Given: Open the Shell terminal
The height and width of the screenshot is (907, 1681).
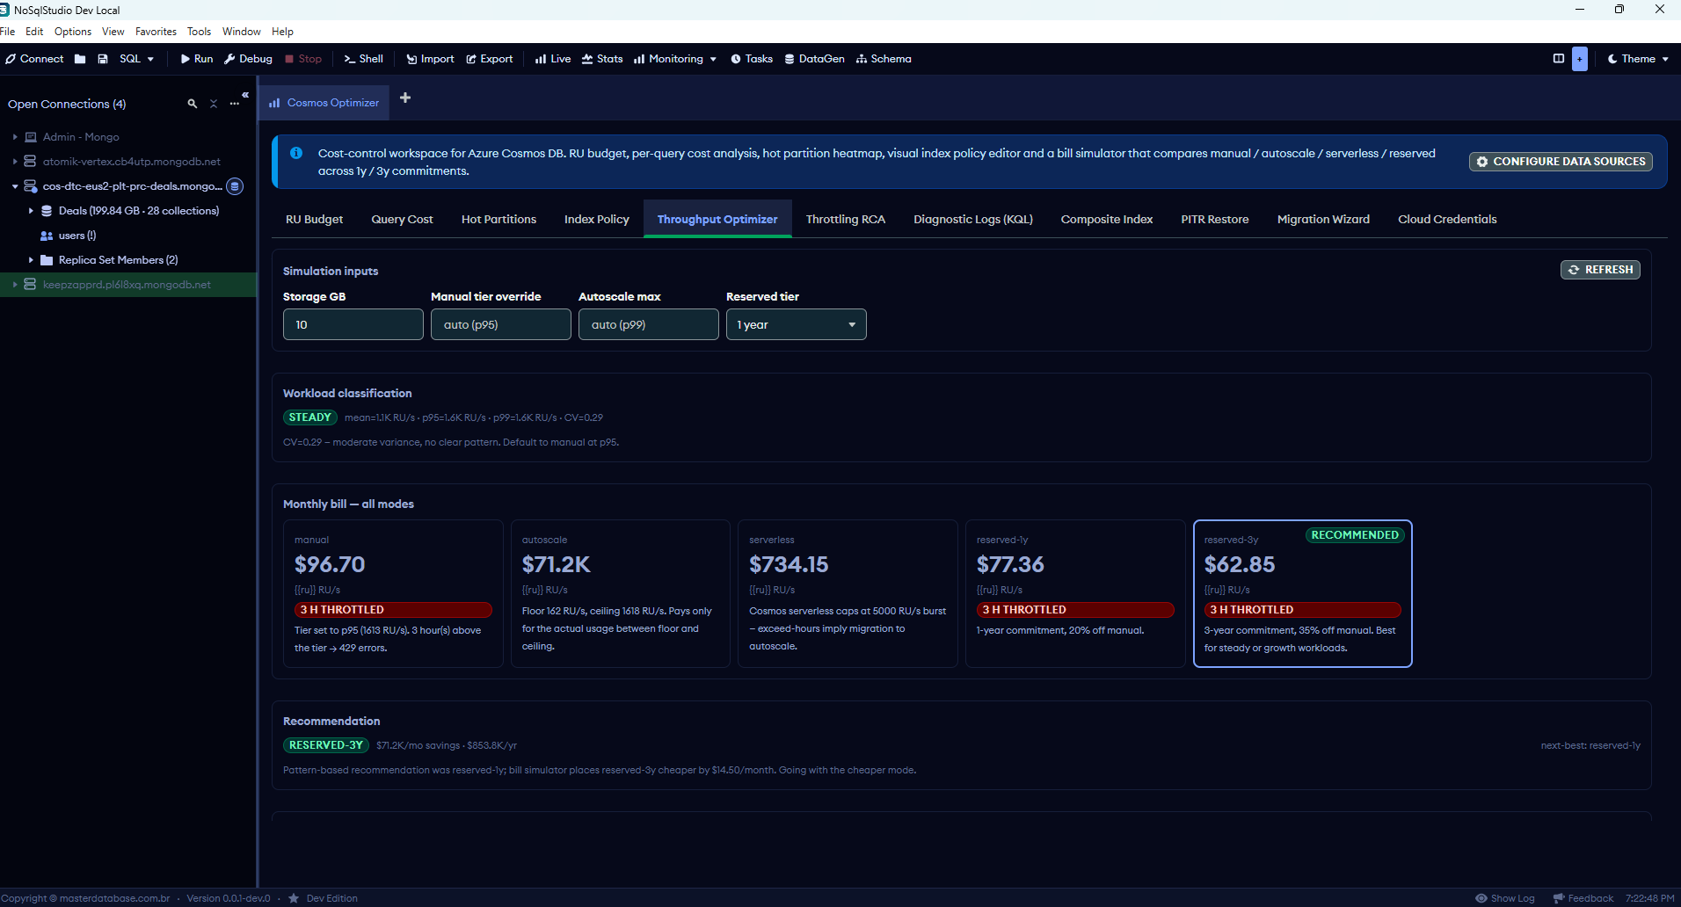Looking at the screenshot, I should tap(364, 59).
